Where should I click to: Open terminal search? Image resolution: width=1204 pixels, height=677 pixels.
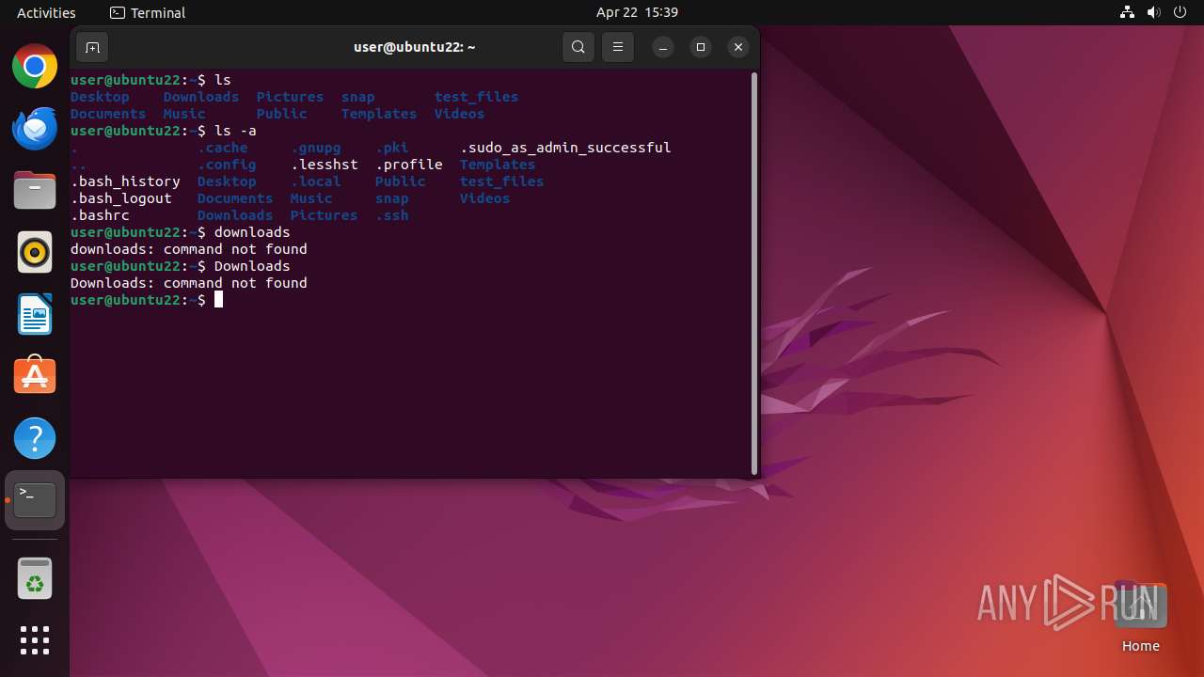click(x=578, y=47)
